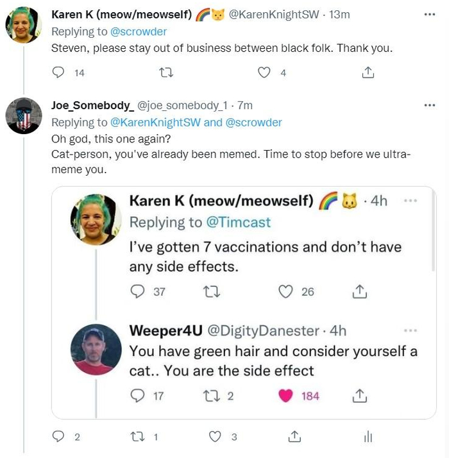Viewport: 449px width, 458px height.
Task: Open the @KarenKnightSW mention link
Action: tap(155, 122)
